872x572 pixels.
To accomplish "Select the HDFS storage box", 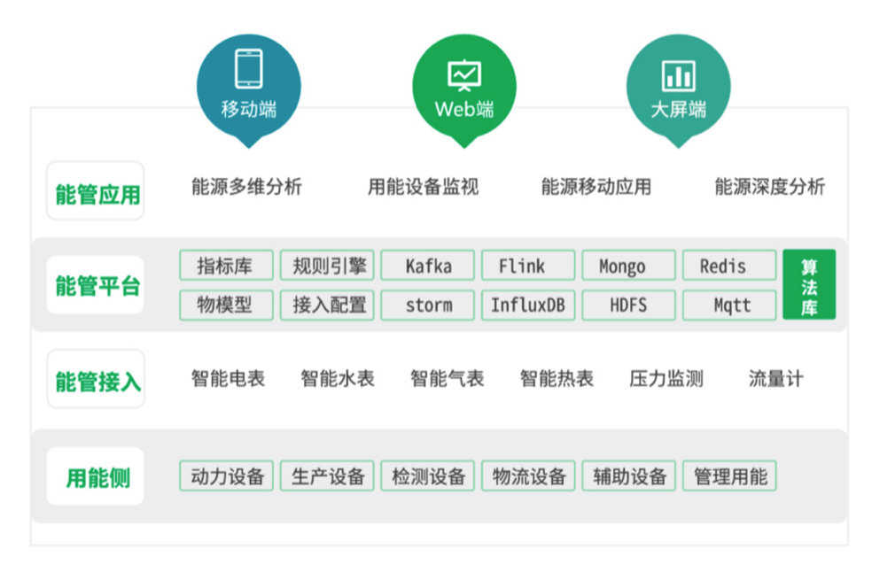I will (x=628, y=305).
